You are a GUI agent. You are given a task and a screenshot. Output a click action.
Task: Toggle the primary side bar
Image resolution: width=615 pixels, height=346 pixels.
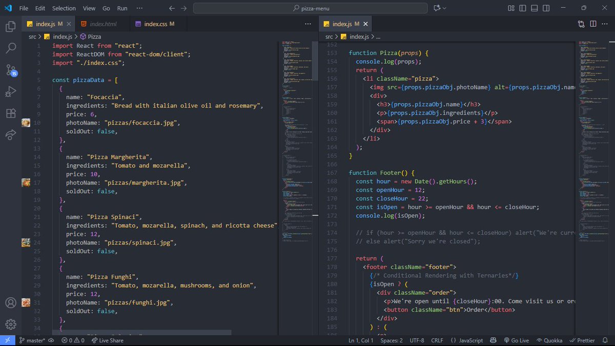pos(523,8)
